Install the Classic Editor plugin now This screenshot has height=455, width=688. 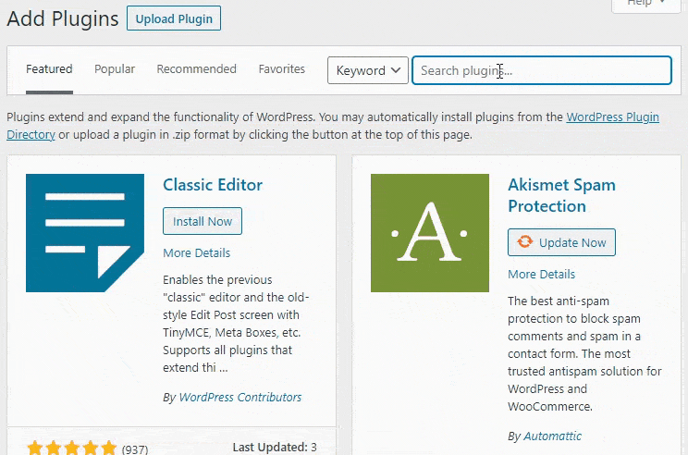203,221
